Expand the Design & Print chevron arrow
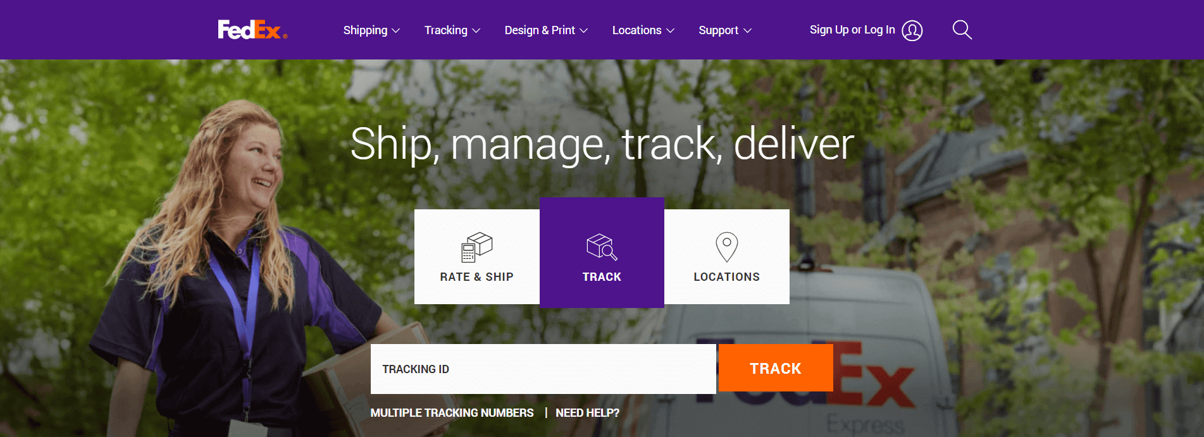The height and width of the screenshot is (437, 1204). pyautogui.click(x=584, y=30)
